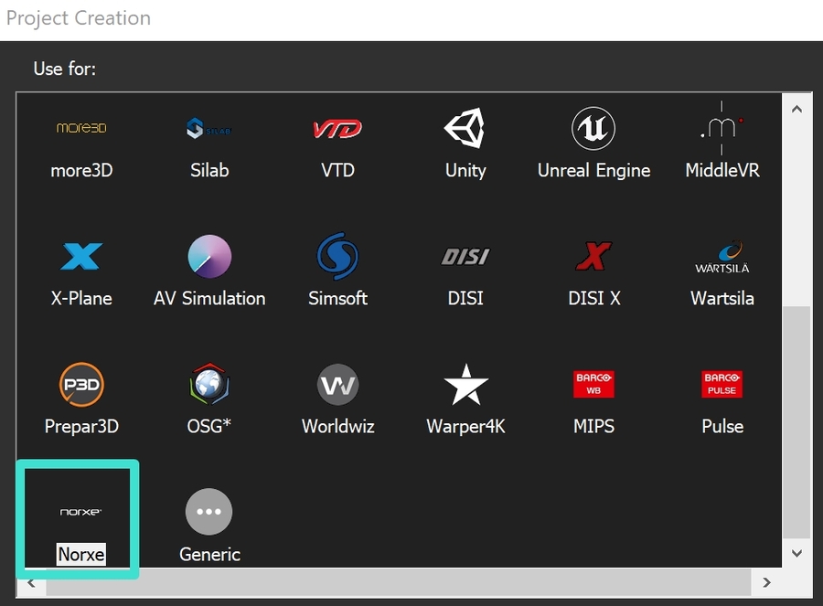Select the OSG* globe icon
This screenshot has width=823, height=606.
(209, 385)
